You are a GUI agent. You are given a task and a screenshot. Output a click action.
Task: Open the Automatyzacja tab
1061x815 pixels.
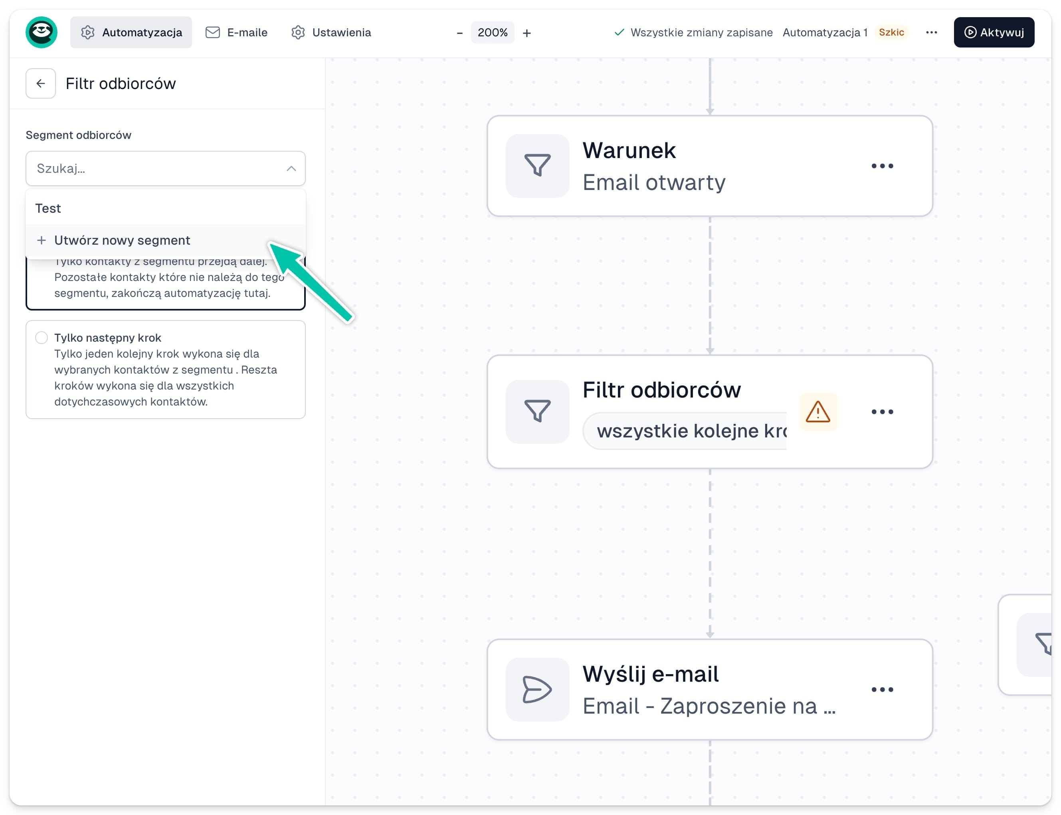tap(131, 32)
